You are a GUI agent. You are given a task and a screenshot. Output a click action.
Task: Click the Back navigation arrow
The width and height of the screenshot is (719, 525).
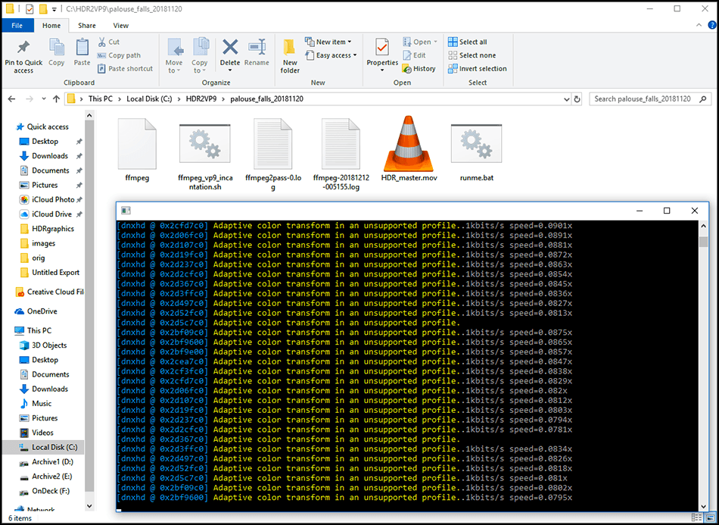tap(12, 98)
